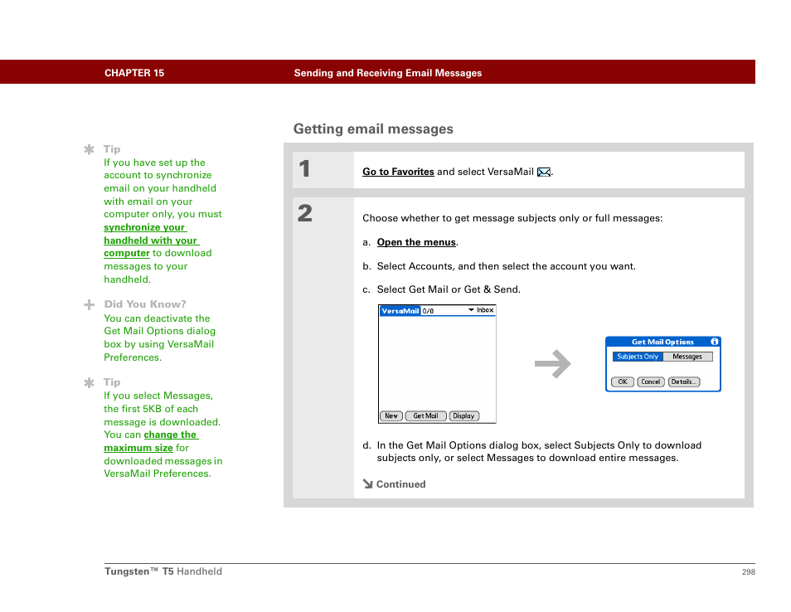791x612 pixels.
Task: Open Details in Get Mail Options dialog
Action: pos(683,381)
